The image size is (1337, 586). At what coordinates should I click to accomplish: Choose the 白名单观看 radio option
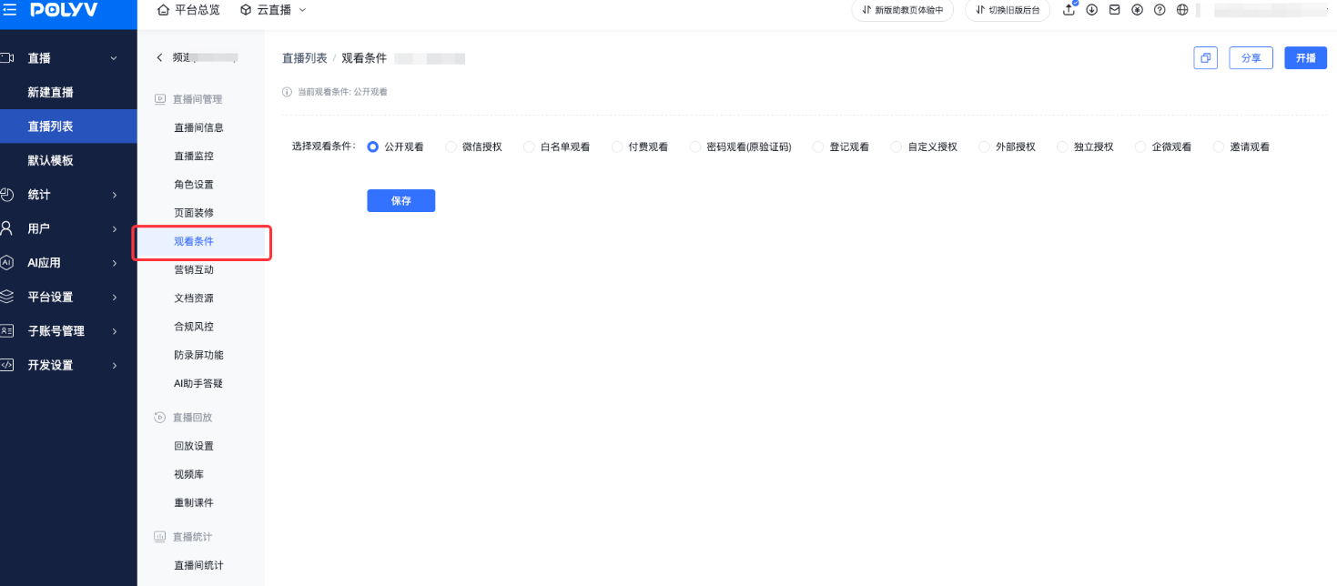click(x=529, y=146)
